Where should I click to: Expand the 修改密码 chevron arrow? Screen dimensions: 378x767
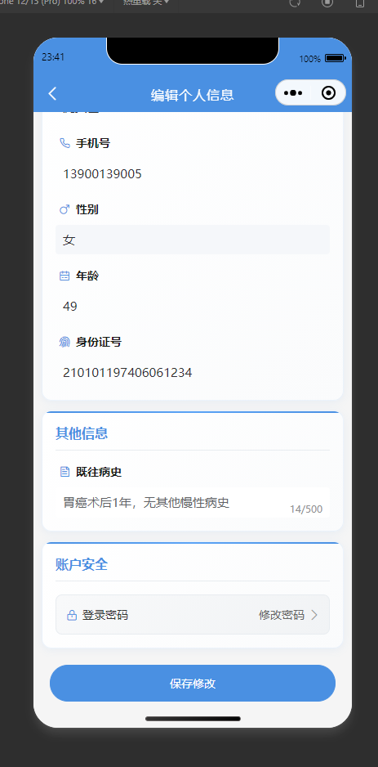point(314,615)
